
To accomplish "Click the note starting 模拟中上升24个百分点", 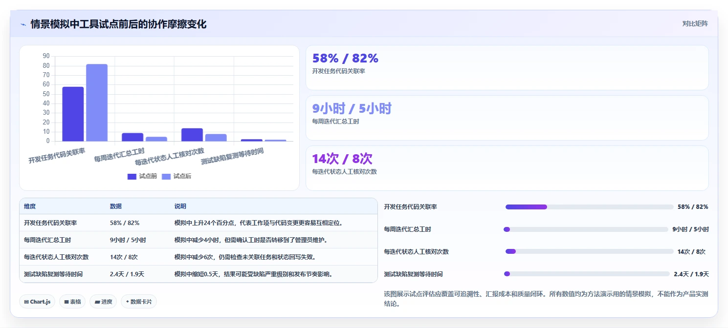I will (x=259, y=223).
